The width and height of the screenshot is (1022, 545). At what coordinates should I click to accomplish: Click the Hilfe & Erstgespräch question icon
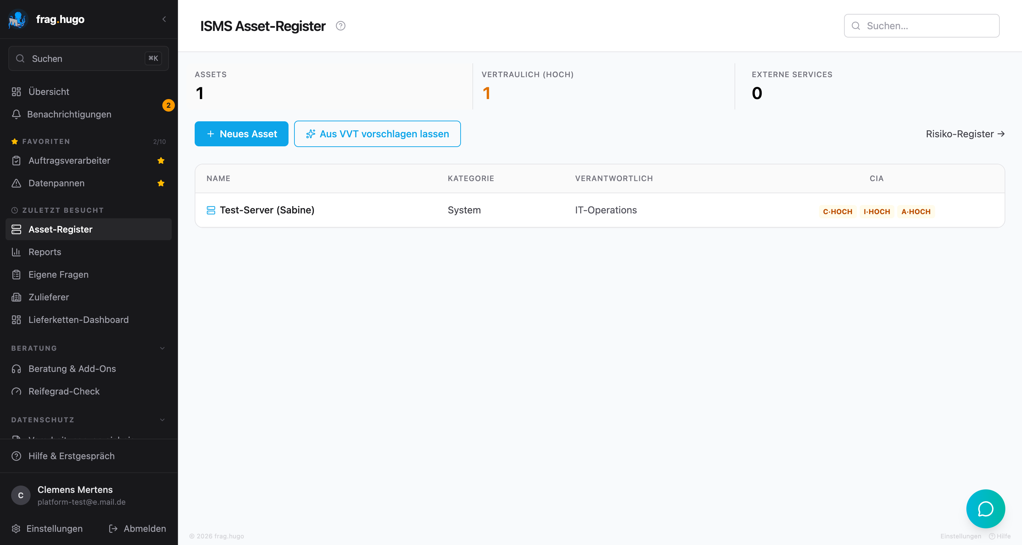click(16, 456)
